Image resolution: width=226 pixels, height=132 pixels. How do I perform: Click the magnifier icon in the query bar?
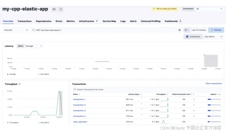pyautogui.click(x=34, y=30)
